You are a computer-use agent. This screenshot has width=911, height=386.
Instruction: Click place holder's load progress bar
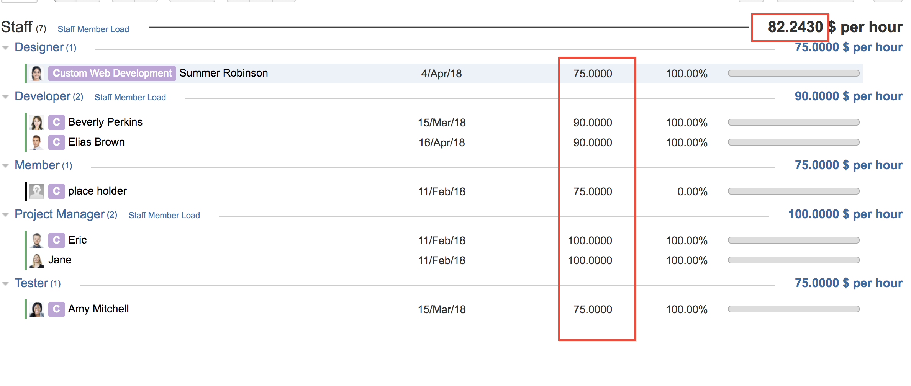coord(793,191)
